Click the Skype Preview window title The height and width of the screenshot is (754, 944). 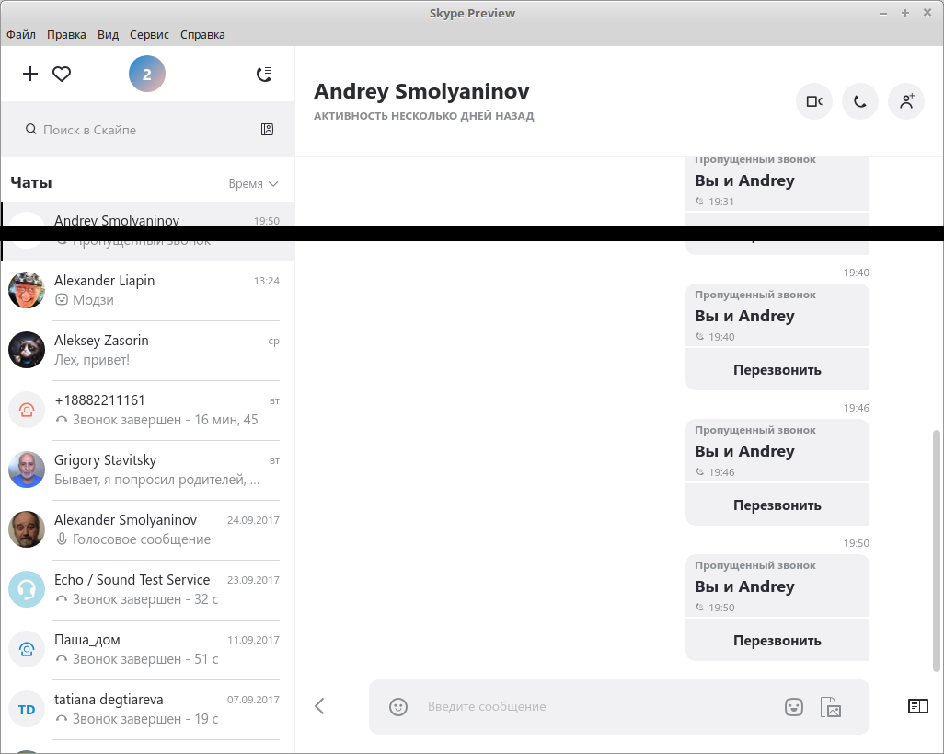[472, 13]
